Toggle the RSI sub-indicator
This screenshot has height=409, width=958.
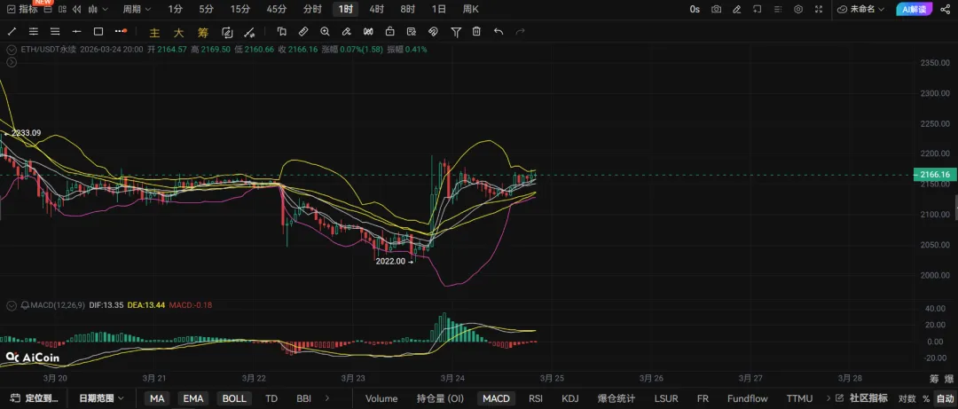point(536,398)
